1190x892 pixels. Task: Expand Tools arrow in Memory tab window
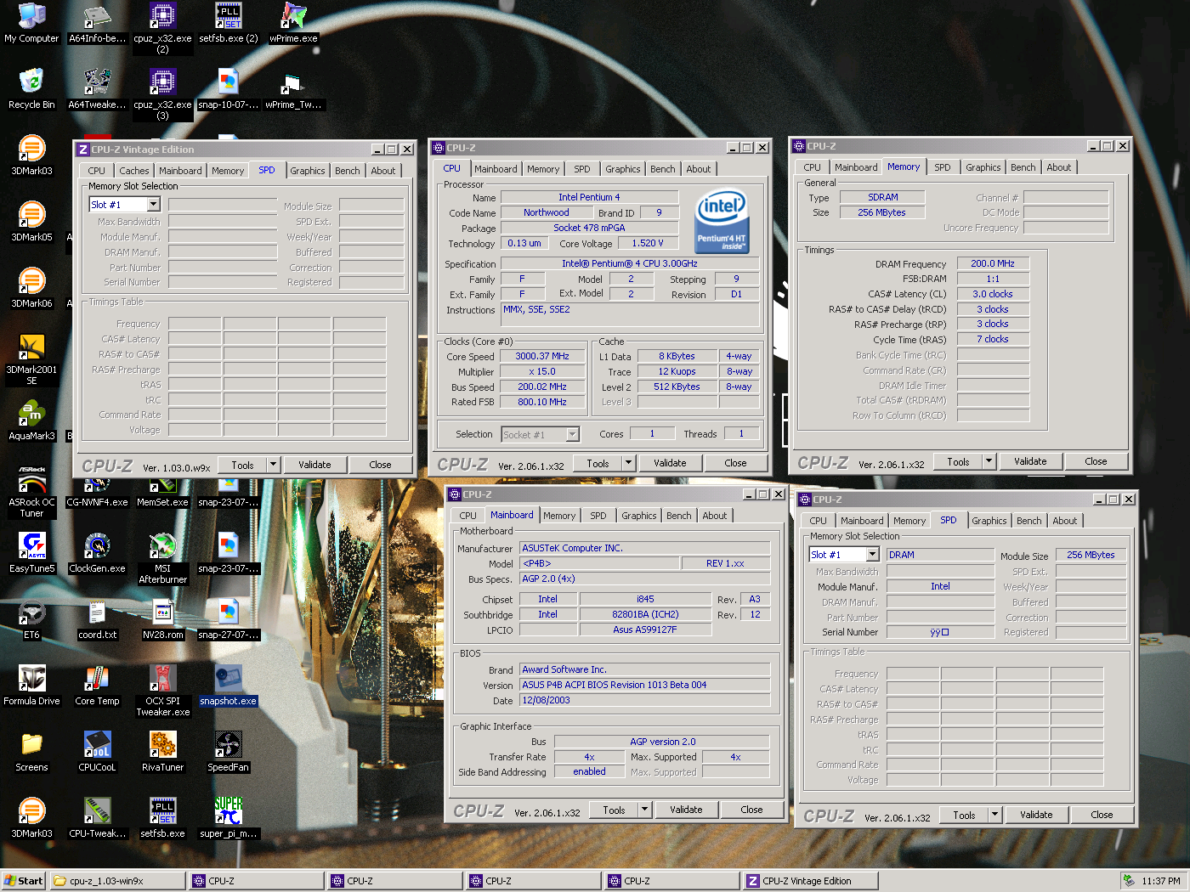tap(989, 461)
